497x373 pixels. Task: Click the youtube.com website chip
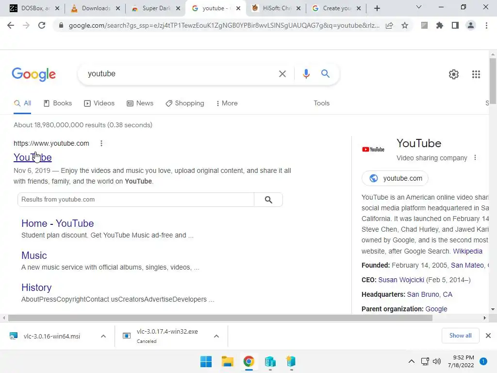pyautogui.click(x=395, y=178)
